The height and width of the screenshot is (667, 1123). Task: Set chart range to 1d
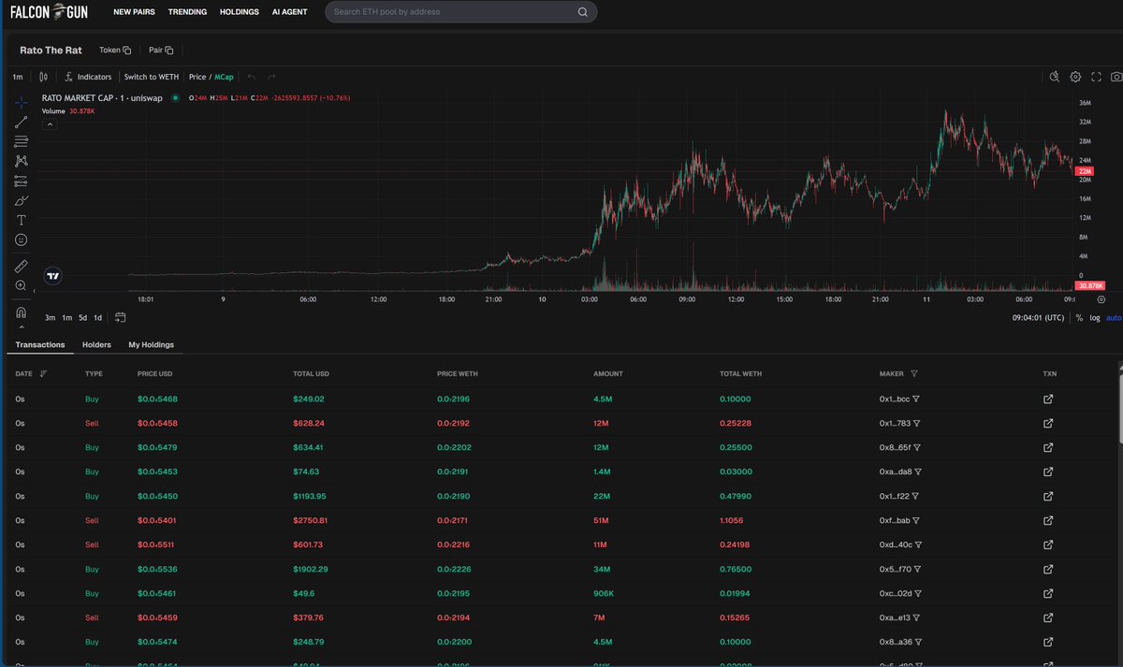(x=97, y=318)
